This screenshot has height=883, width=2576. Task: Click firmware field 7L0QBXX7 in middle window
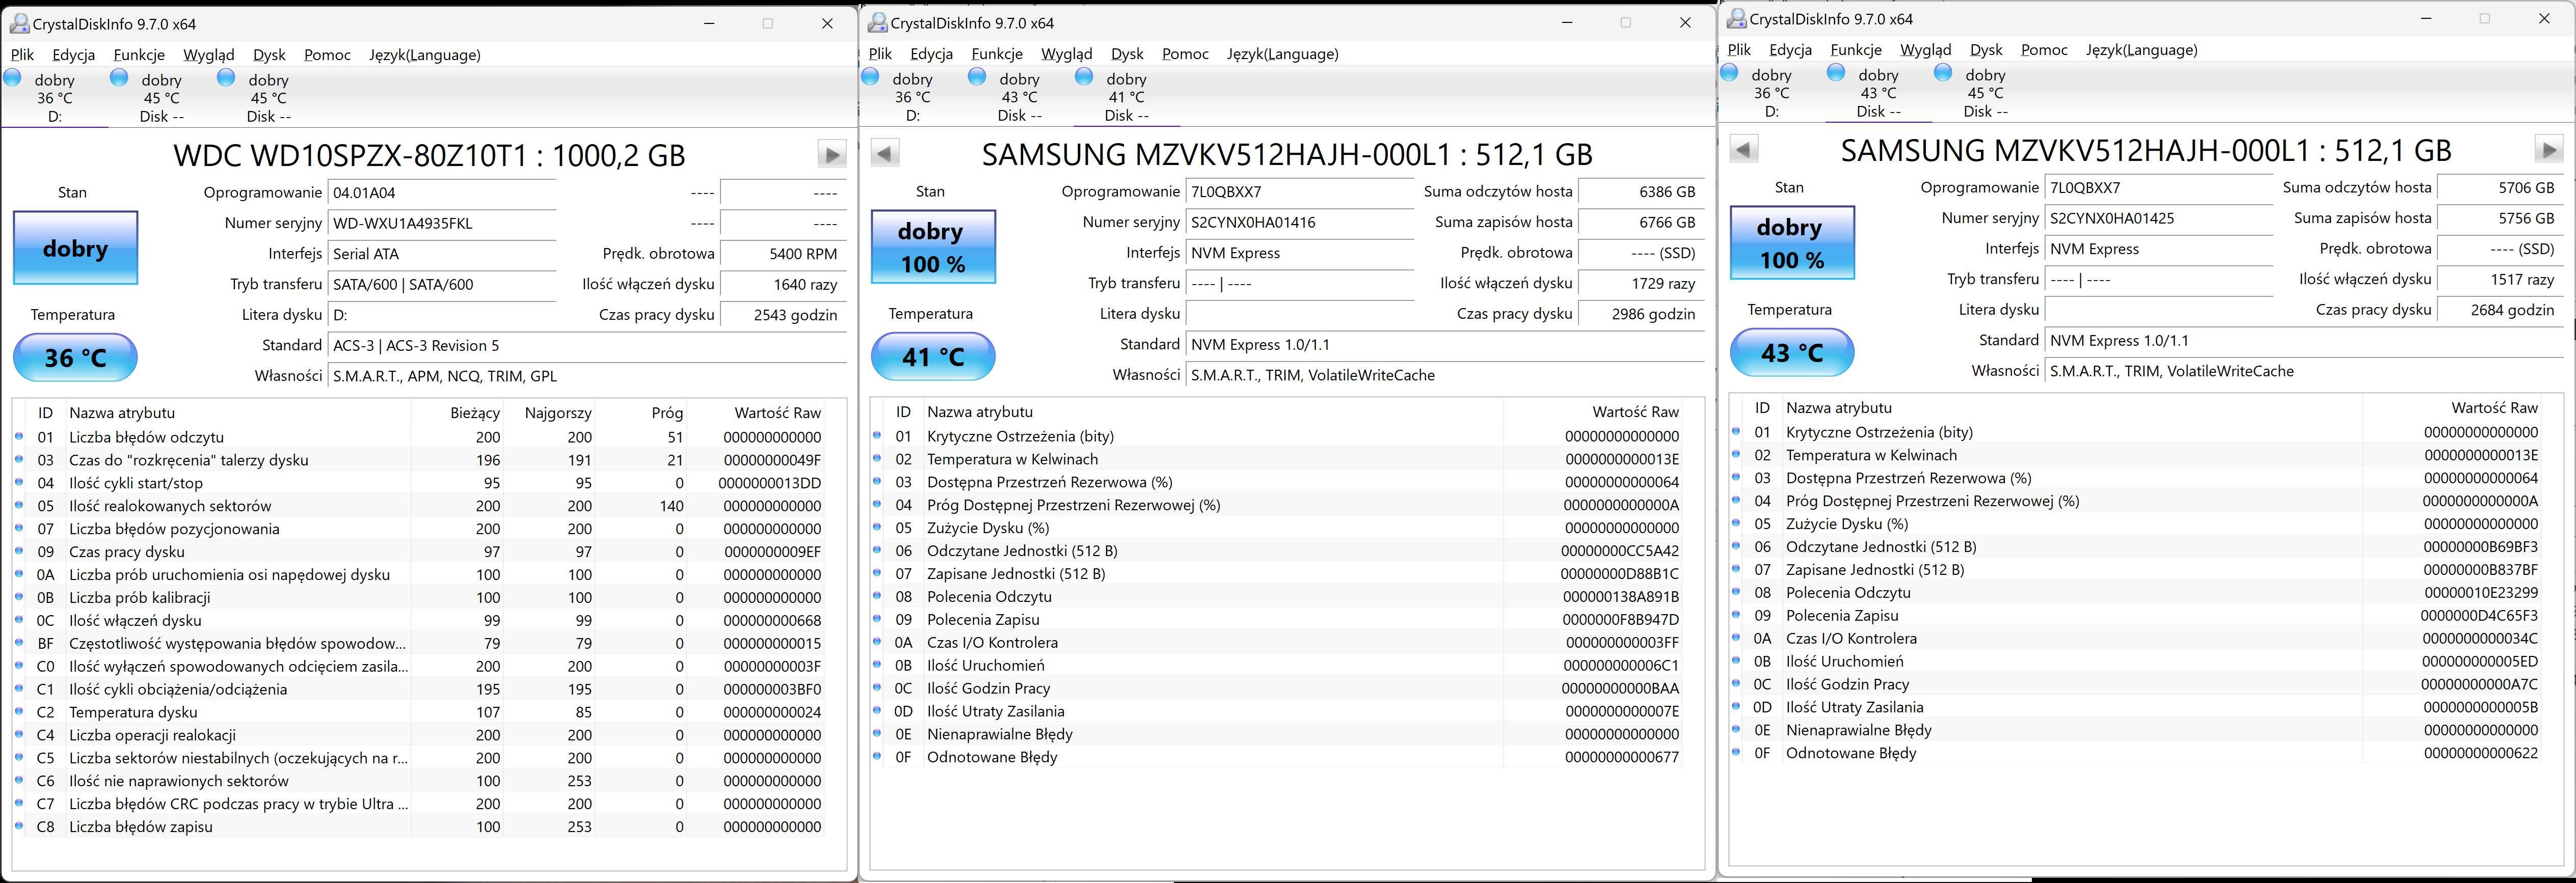click(1300, 192)
